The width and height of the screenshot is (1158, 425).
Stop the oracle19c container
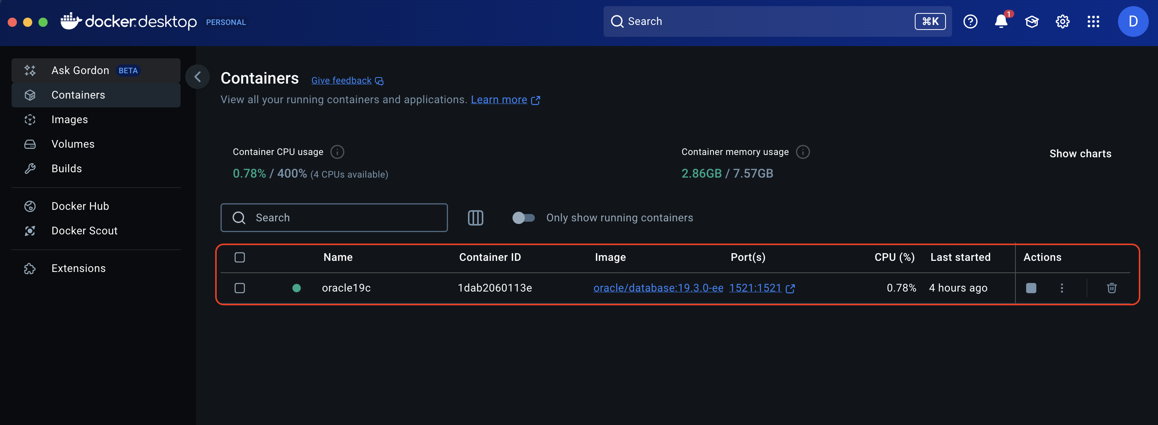[1031, 288]
